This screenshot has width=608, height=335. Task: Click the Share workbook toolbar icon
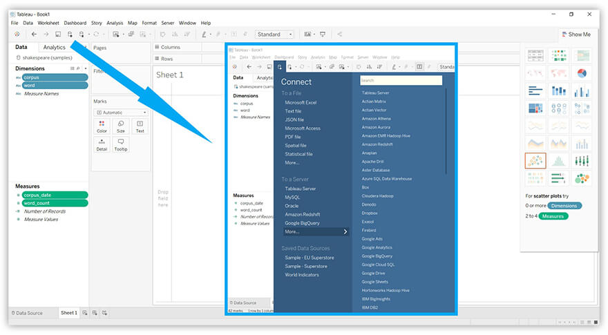340,34
